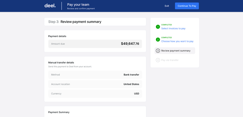Click the Method row label
This screenshot has height=117, width=243.
(55, 74)
